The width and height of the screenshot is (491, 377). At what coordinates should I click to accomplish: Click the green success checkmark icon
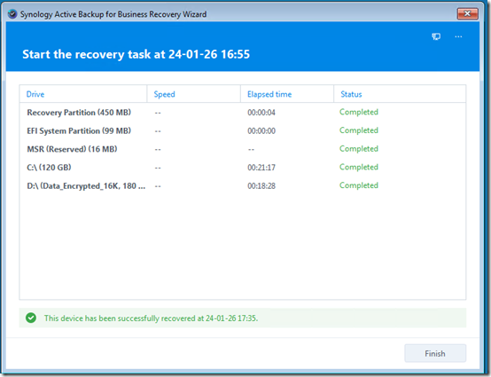tap(31, 318)
